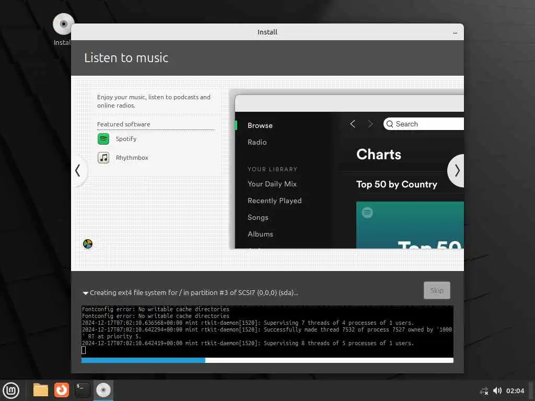The image size is (535, 401).
Task: Click the Skip button
Action: coord(437,290)
